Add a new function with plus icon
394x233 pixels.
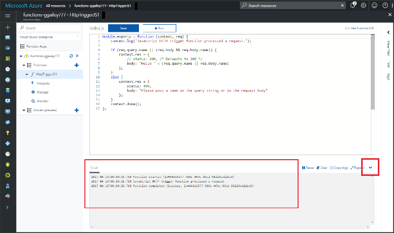[x=77, y=65]
